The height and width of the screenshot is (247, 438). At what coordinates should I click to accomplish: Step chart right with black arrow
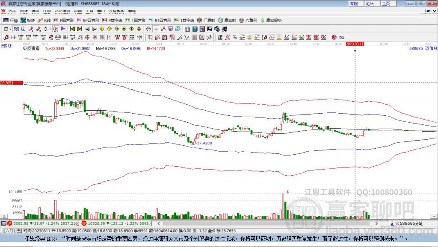(x=95, y=29)
